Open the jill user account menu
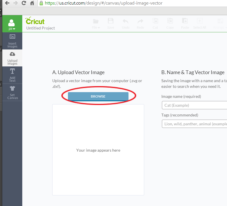Viewport: 227px width, 206px height. (x=12, y=24)
